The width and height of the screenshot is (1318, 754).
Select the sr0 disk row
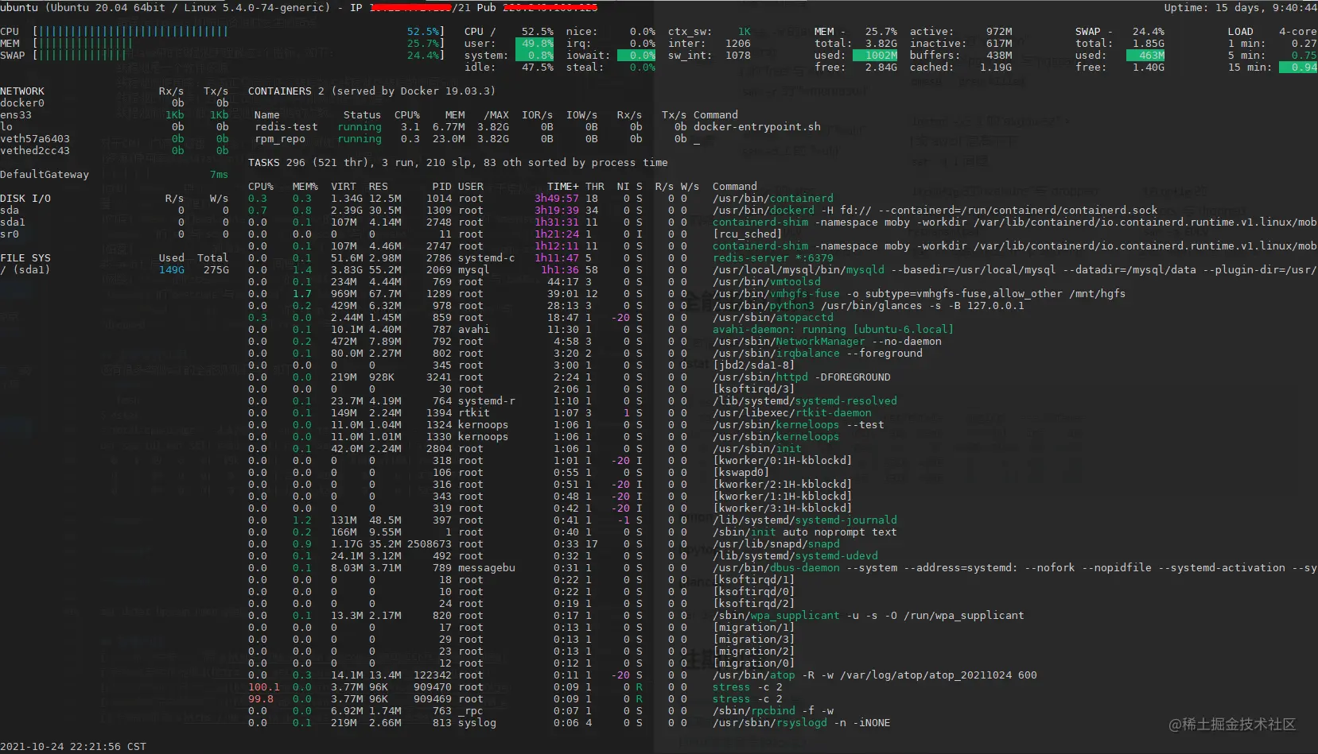point(115,234)
